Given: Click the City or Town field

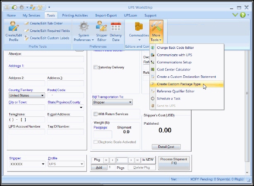Looking at the screenshot, I should click(27, 108).
